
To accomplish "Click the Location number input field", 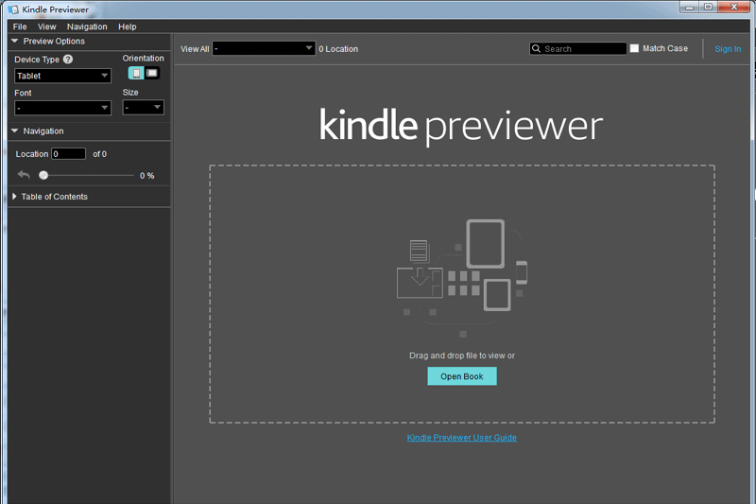I will click(68, 154).
